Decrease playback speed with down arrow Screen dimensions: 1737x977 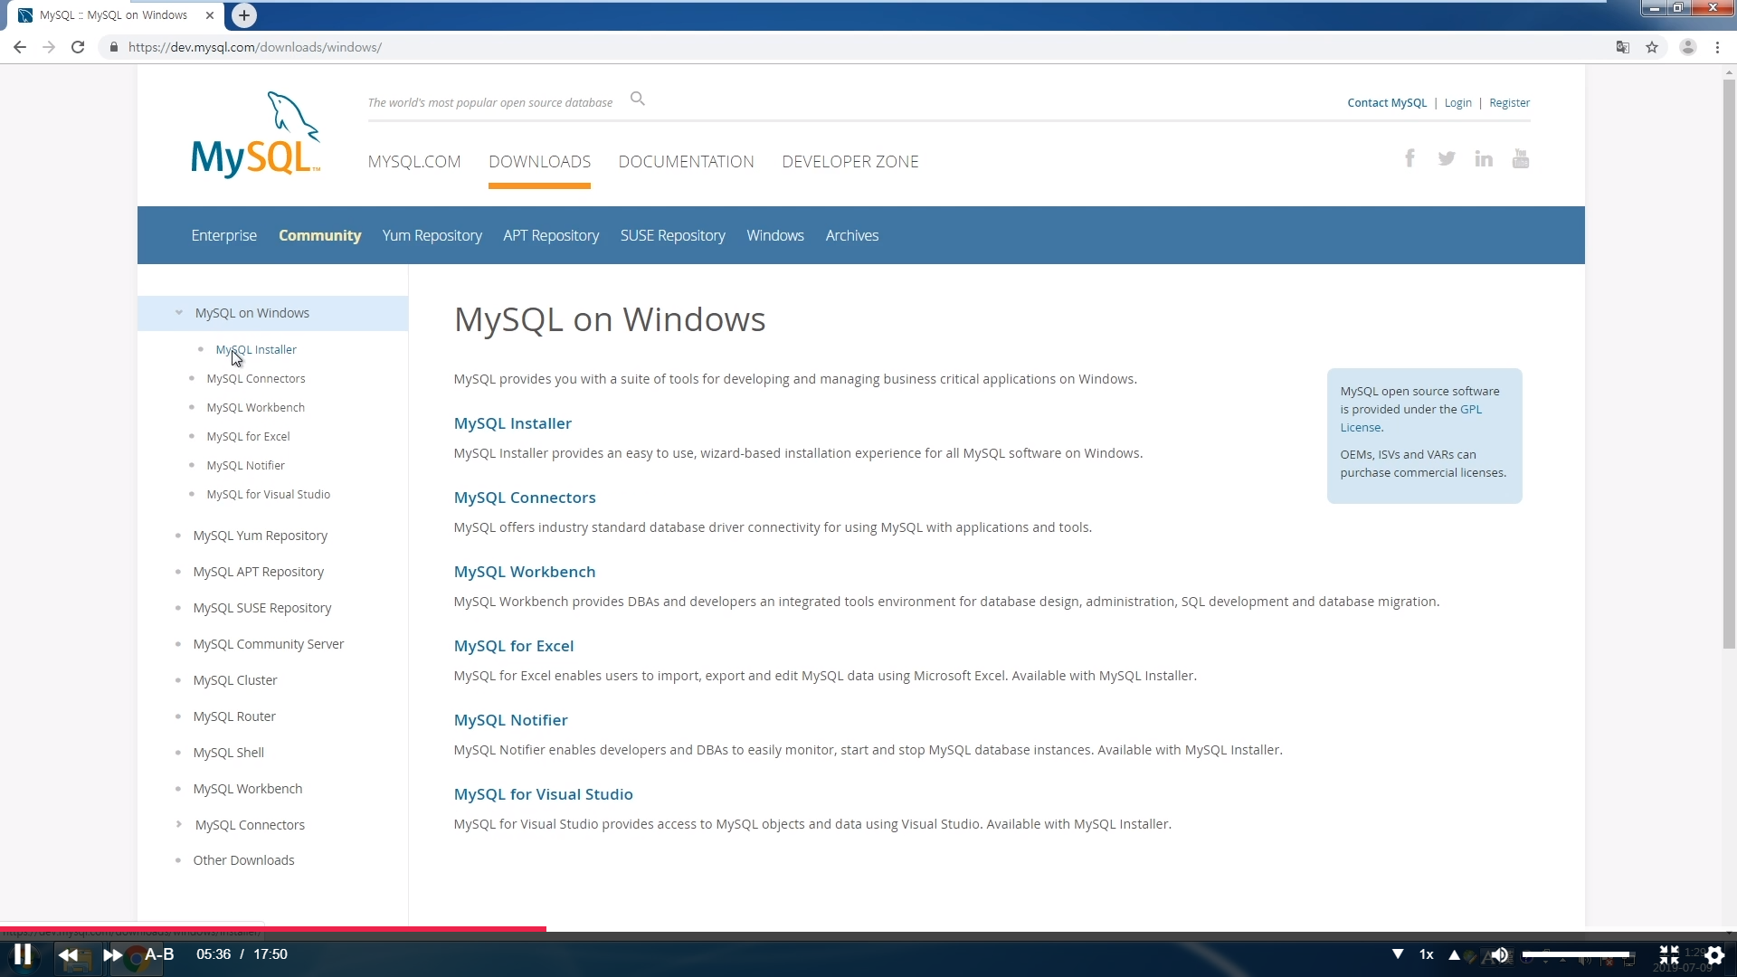[1398, 954]
